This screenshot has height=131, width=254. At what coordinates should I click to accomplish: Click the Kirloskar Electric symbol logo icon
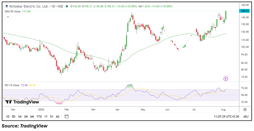pyautogui.click(x=7, y=7)
